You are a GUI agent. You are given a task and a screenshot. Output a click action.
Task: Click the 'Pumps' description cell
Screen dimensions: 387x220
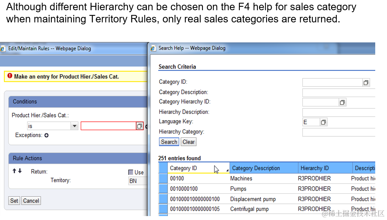pos(238,189)
